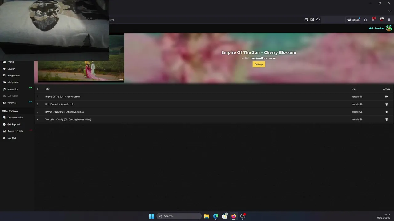Open the Interaction menu item
Viewport: 394px width, 221px height.
point(13,89)
